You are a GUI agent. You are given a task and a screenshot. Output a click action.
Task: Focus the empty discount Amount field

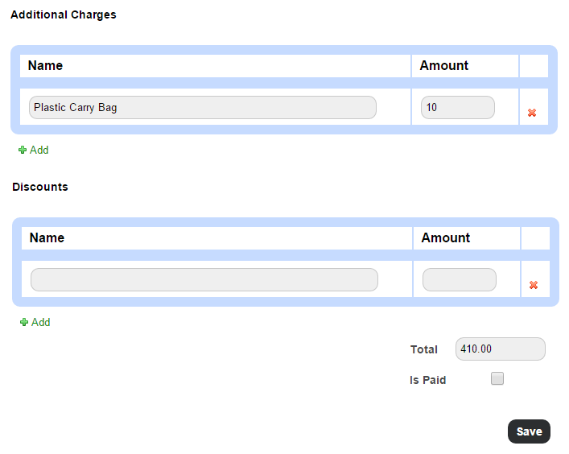click(459, 279)
